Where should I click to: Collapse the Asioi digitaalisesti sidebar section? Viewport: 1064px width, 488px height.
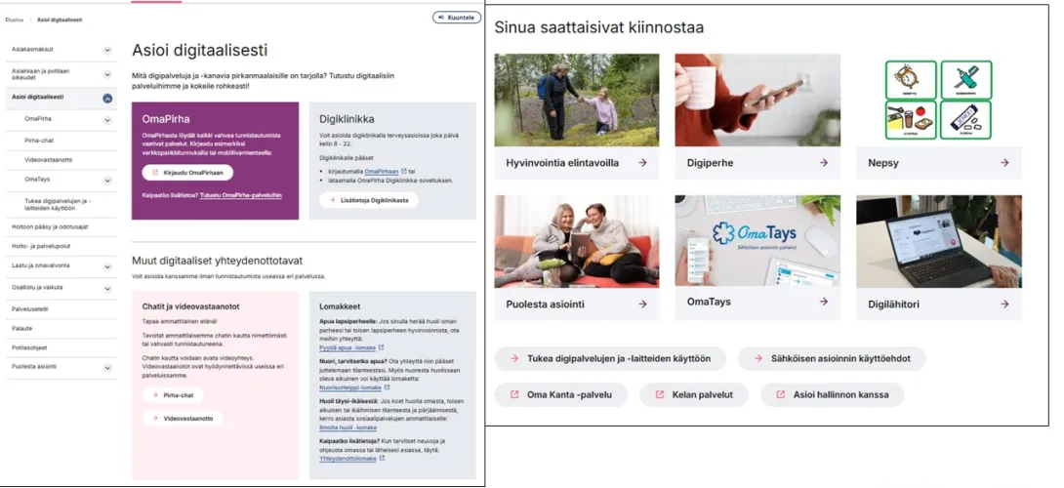(x=107, y=99)
